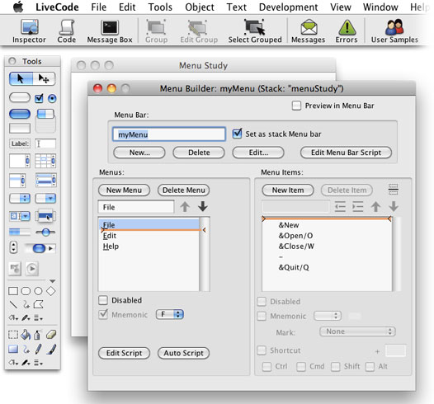Screen dimensions: 434x404
Task: Tick the Disabled checkbox under Menus
Action: tap(103, 300)
